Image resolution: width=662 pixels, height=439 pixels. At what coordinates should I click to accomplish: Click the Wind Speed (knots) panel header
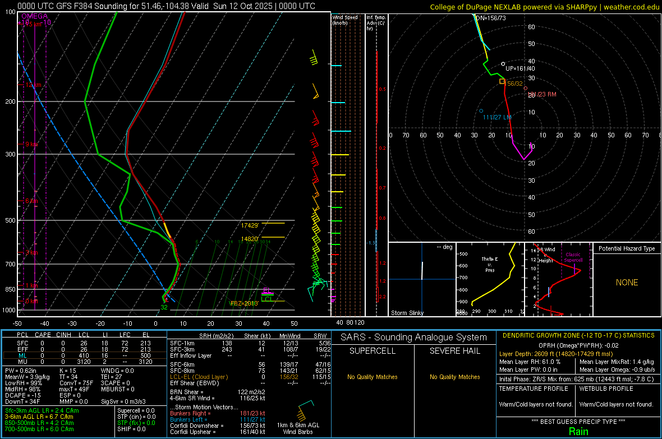pos(345,20)
